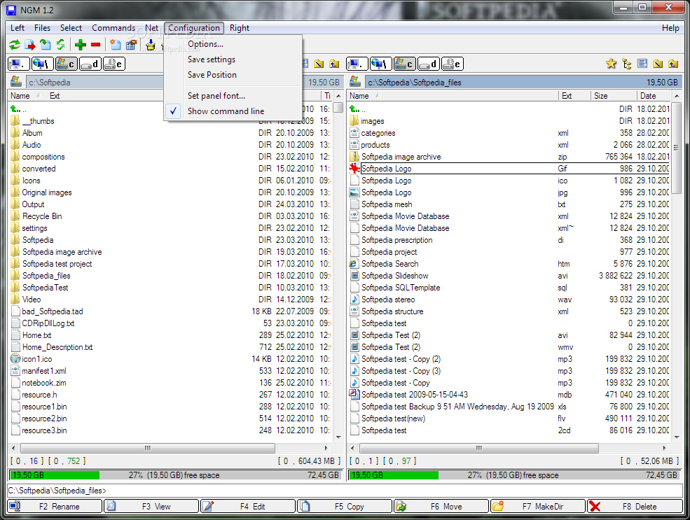Click left panel vertical scrollbar down arrow

coord(338,437)
